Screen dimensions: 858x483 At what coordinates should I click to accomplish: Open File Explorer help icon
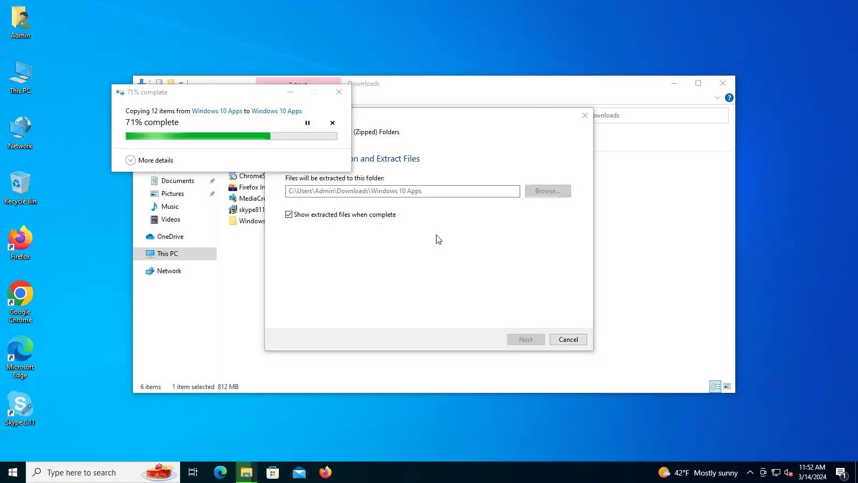(729, 98)
